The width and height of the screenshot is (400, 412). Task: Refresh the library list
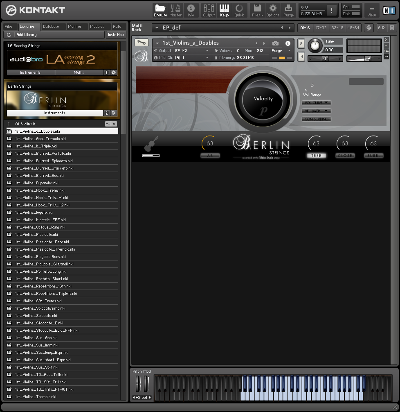(9, 35)
